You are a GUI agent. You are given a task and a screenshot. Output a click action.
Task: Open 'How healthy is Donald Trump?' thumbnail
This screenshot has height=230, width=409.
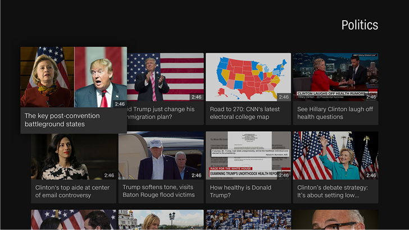[x=248, y=155]
